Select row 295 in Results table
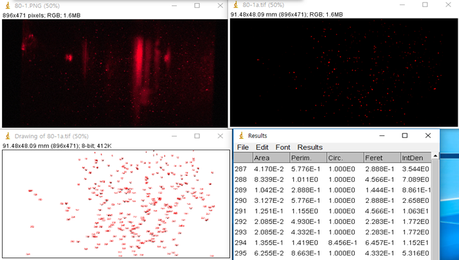459x260 pixels. pos(332,253)
